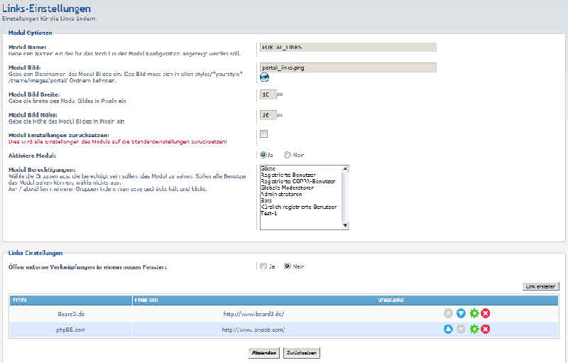The width and height of the screenshot is (568, 363).
Task: Move the phpBB.com link up
Action: 448,330
